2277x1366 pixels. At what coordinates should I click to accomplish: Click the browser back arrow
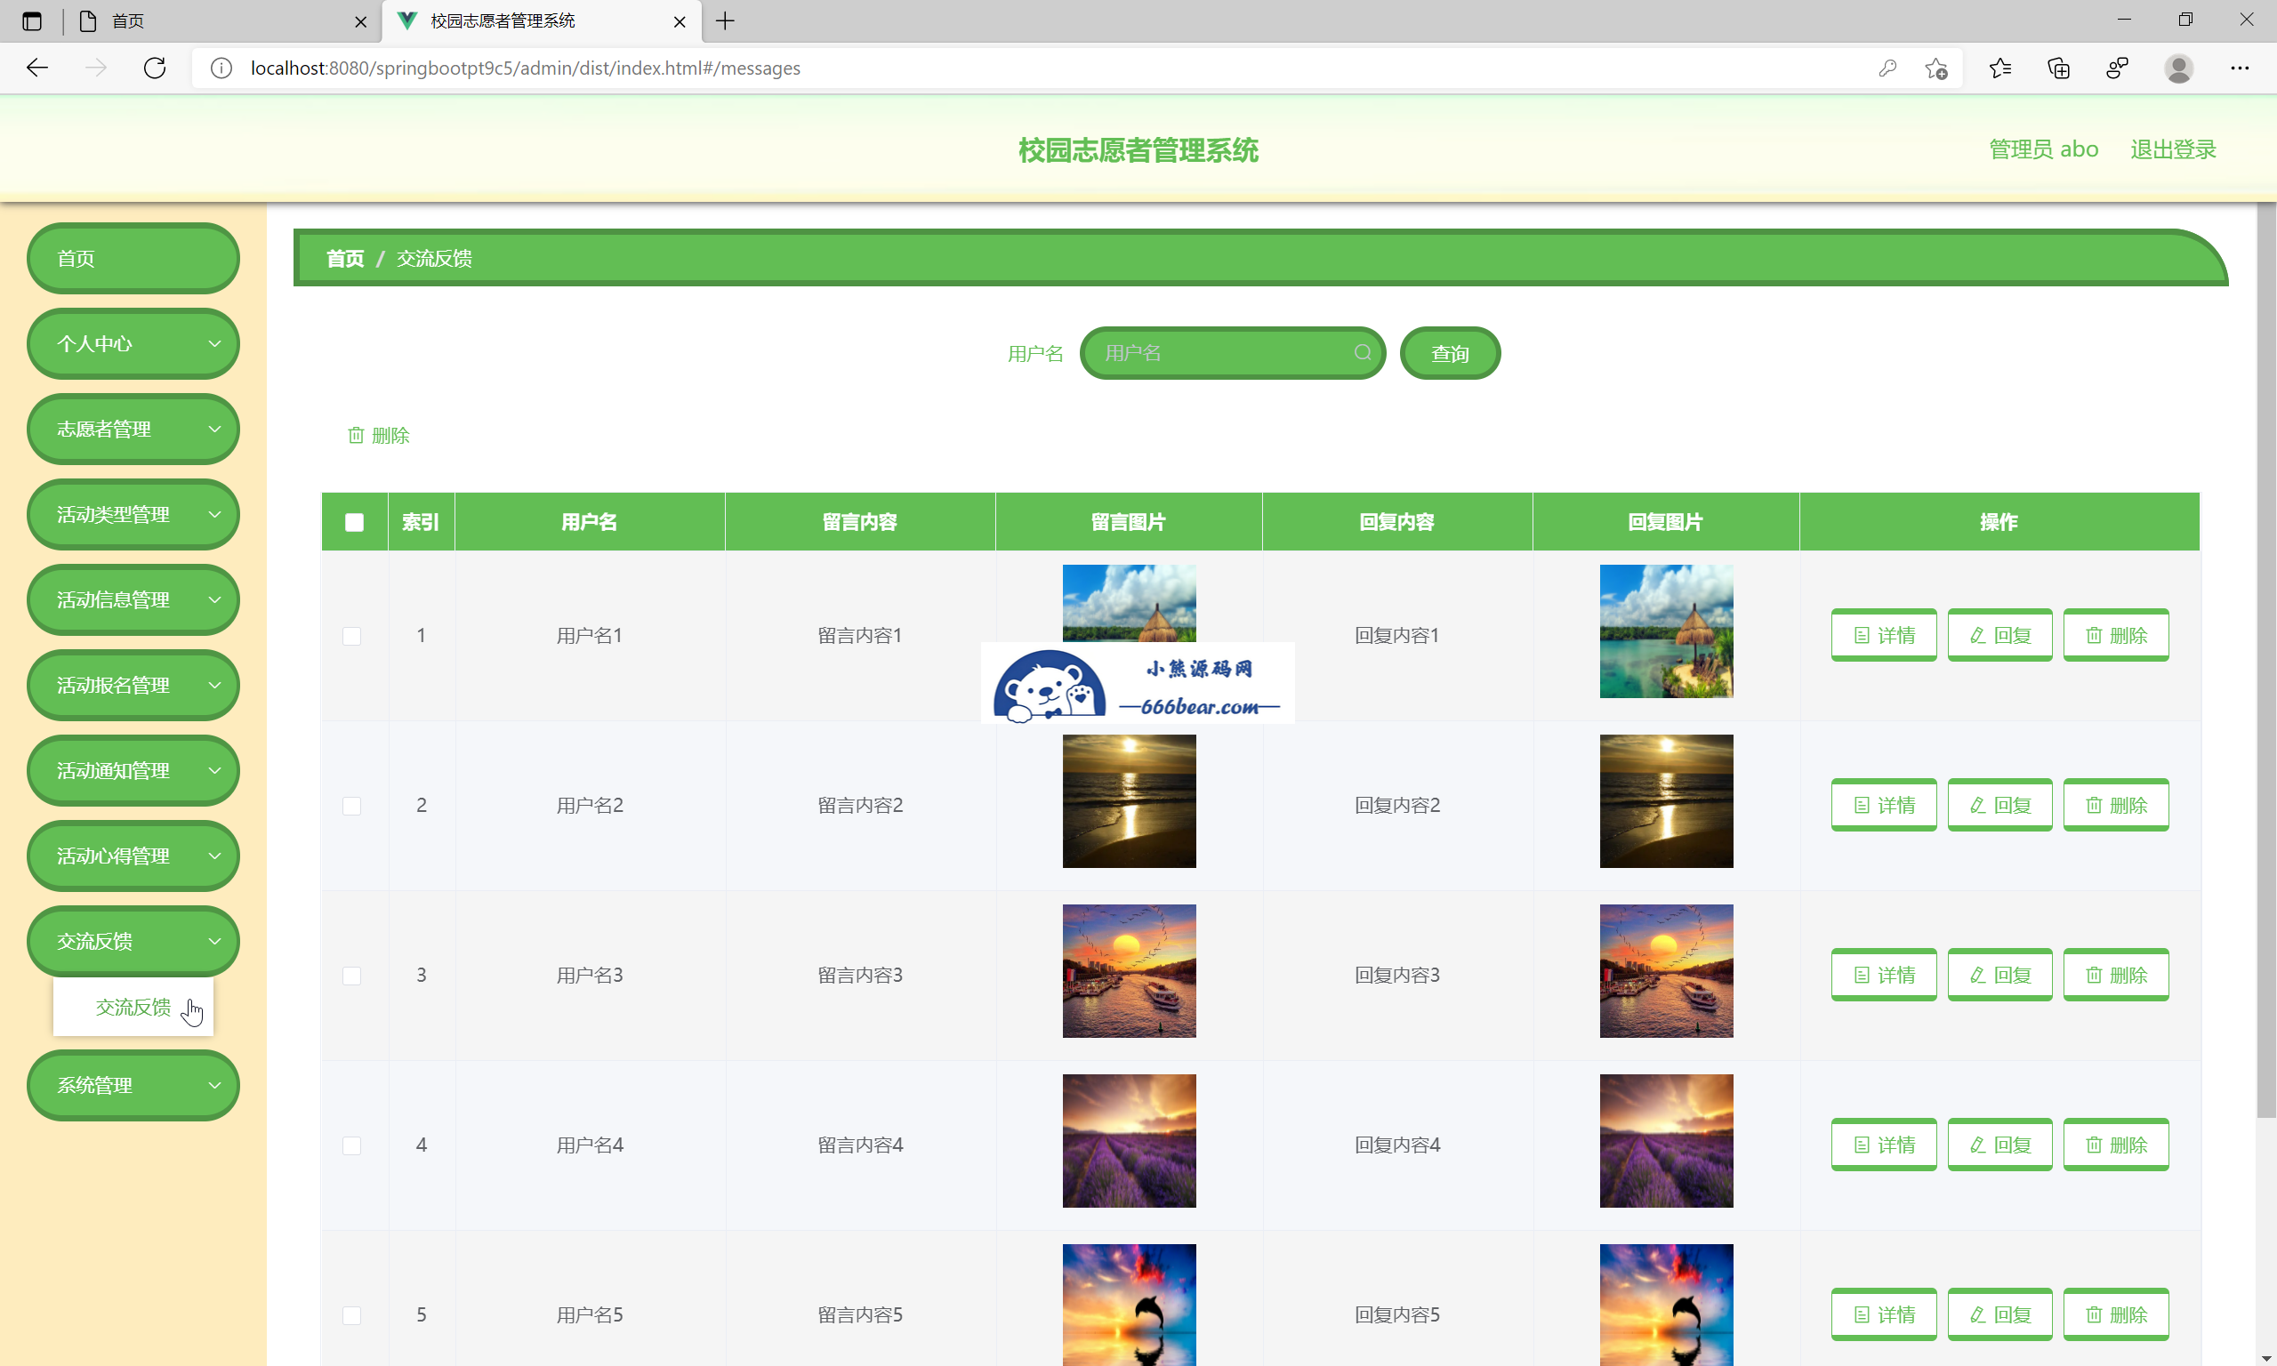point(36,68)
